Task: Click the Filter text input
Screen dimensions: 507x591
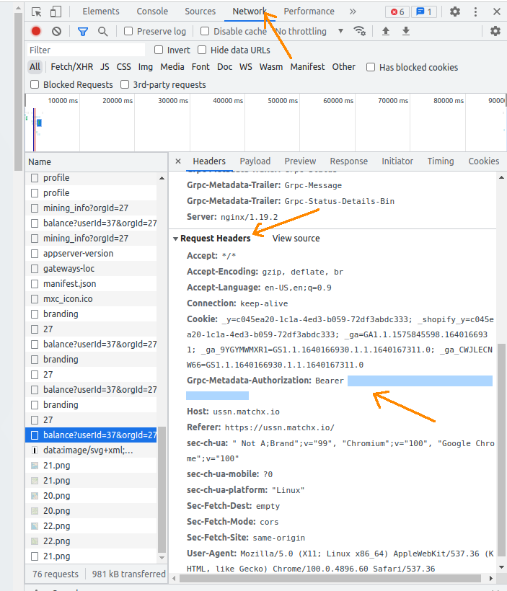Action: (x=86, y=50)
